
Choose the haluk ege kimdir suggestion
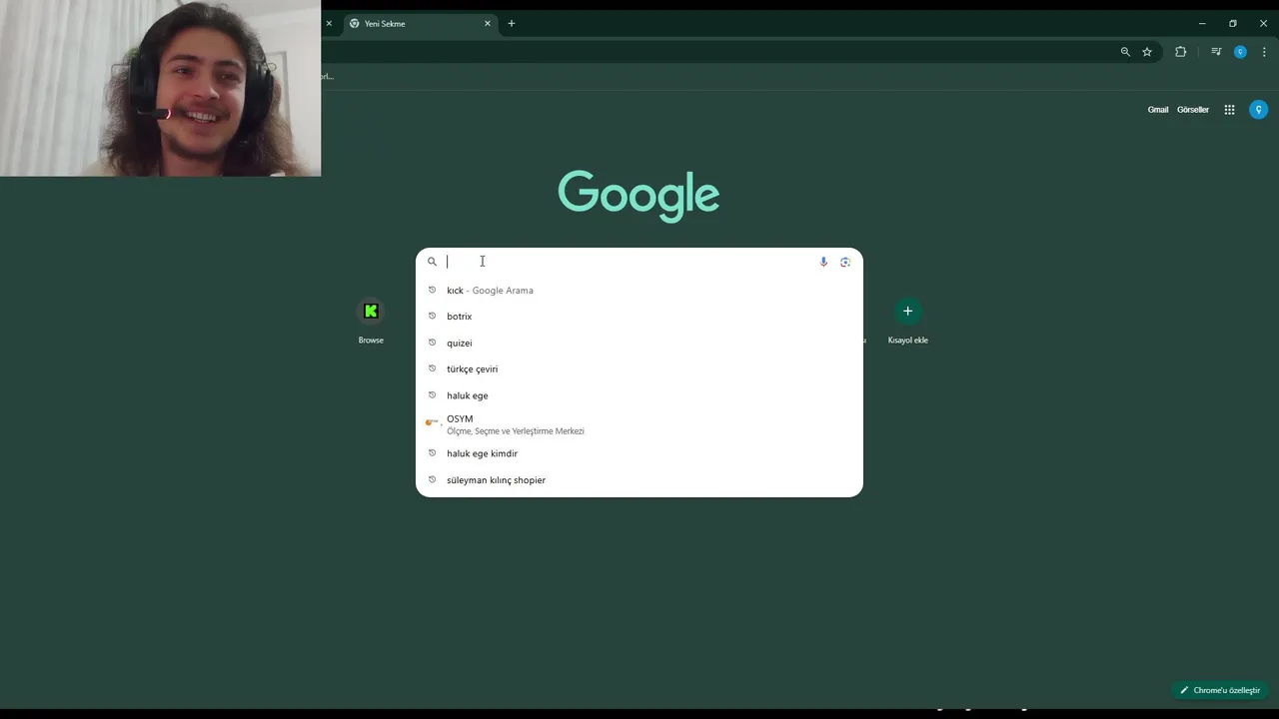639,453
